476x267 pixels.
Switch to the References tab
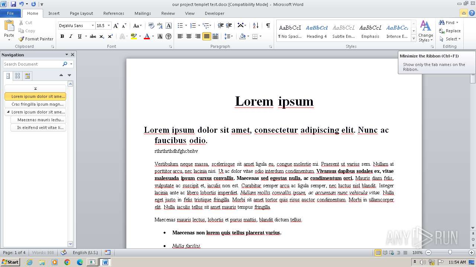114,13
